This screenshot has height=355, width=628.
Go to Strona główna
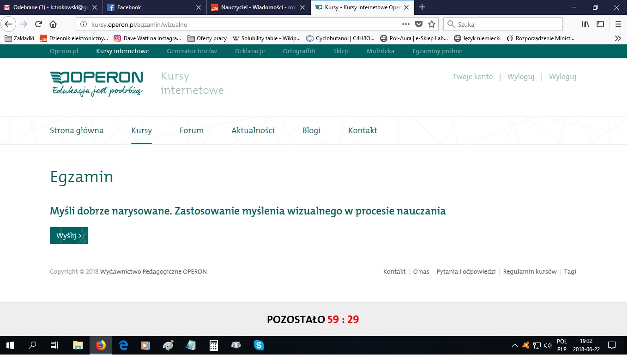[x=77, y=130]
